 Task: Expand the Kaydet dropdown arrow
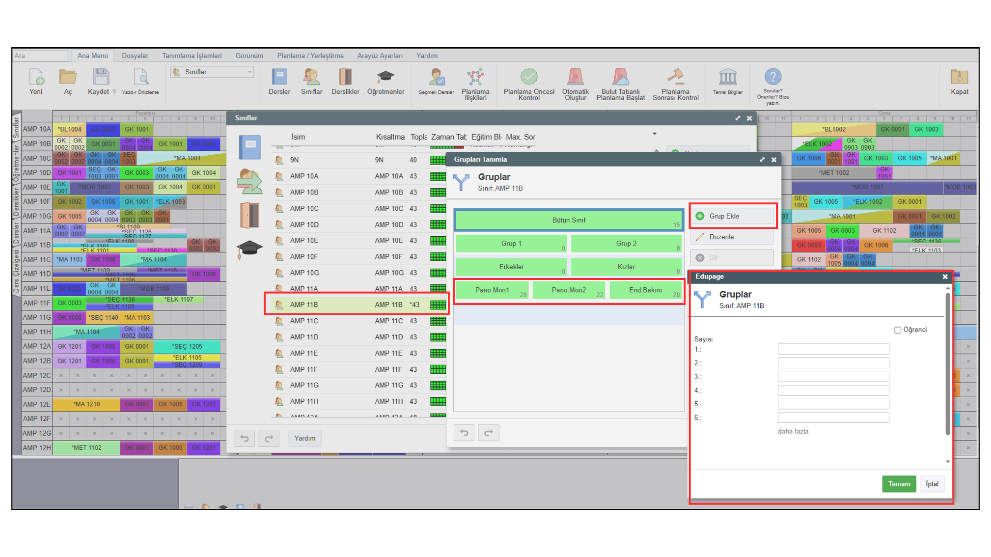pos(115,92)
